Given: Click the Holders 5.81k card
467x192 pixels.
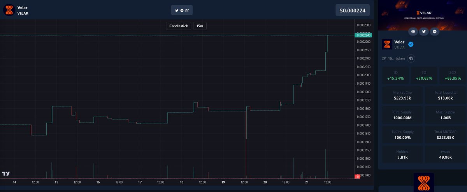Looking at the screenshot, I should 402,154.
